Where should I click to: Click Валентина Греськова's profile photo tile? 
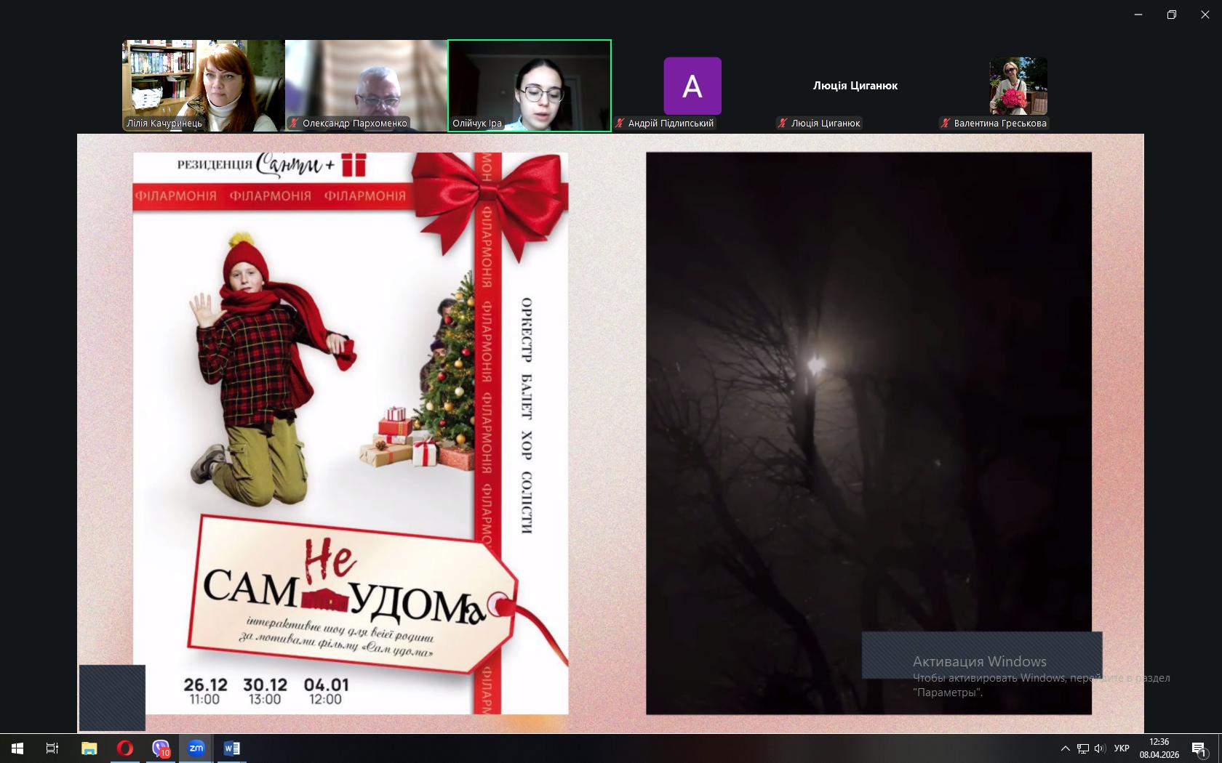pos(1018,86)
